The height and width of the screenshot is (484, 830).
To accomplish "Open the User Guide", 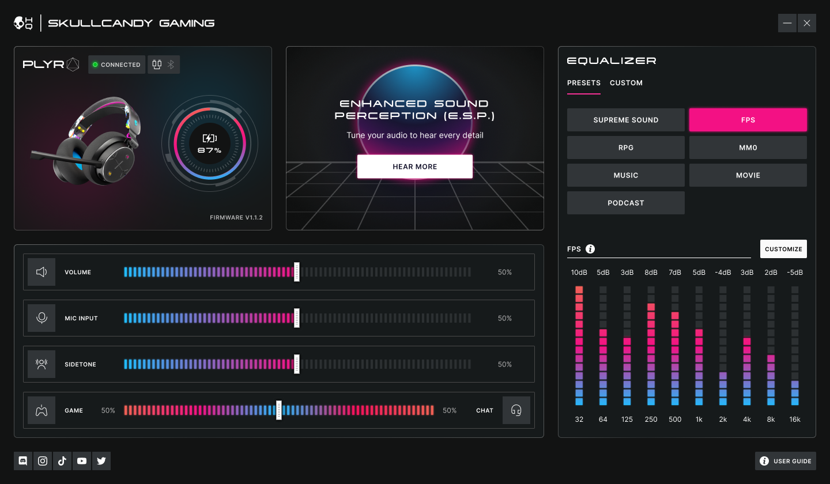I will pyautogui.click(x=785, y=461).
